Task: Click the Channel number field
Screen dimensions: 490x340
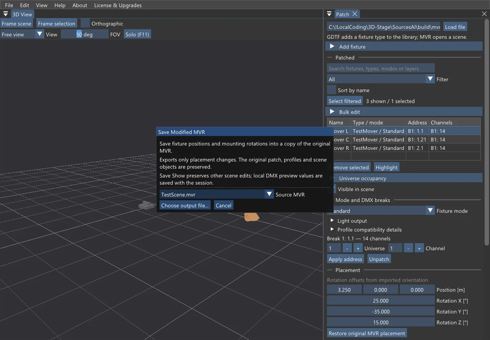Action: point(395,248)
